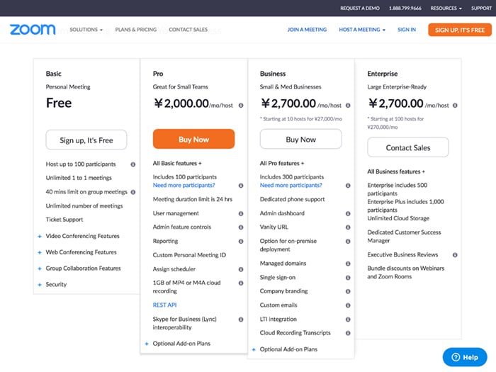
Task: Show info for 1GB cloud recording
Action: coord(241,283)
